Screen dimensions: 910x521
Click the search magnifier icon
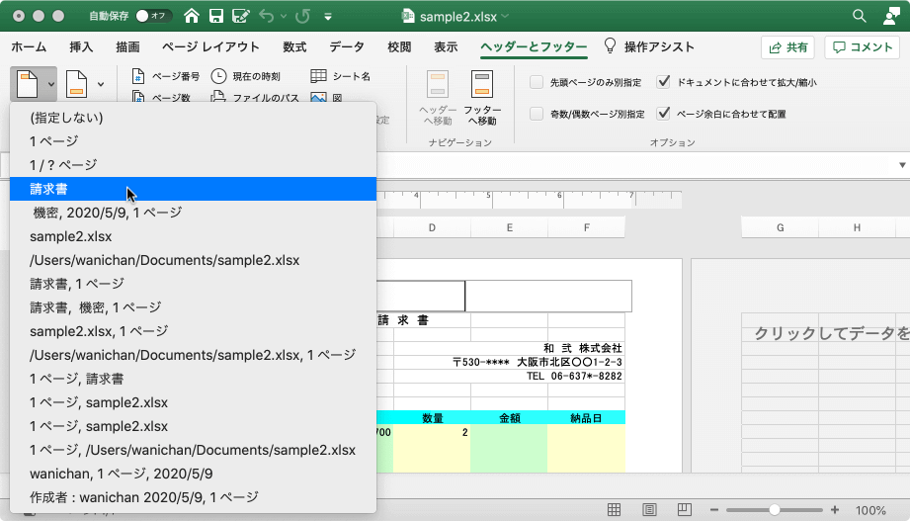(860, 16)
